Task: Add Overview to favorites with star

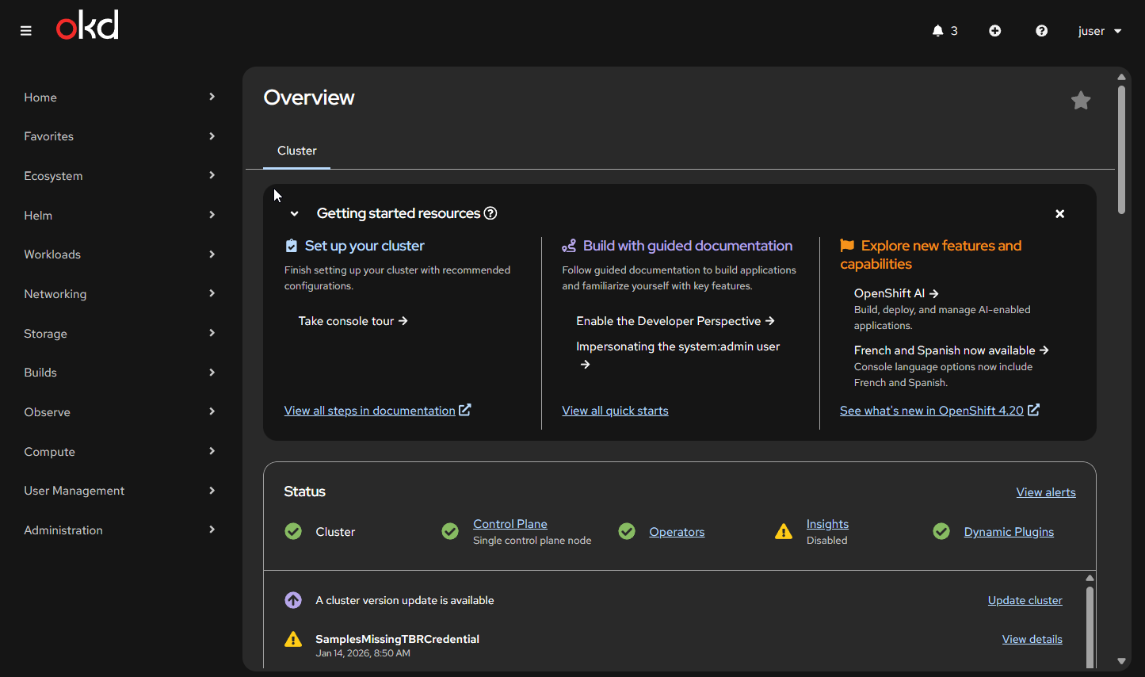Action: (x=1080, y=101)
